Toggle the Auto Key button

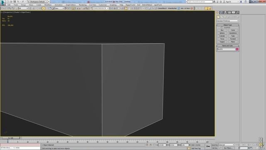[x=214, y=145]
